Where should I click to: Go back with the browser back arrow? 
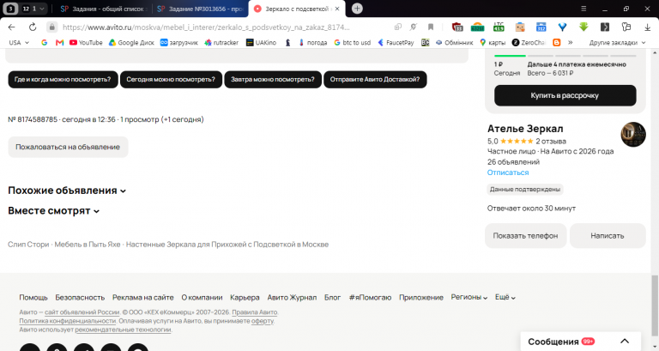pyautogui.click(x=11, y=27)
